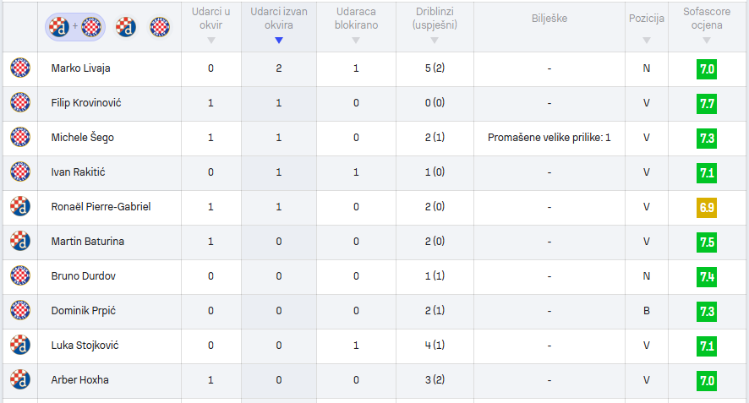This screenshot has width=749, height=403.
Task: Sort by Udarci u okvir column
Action: 211,25
